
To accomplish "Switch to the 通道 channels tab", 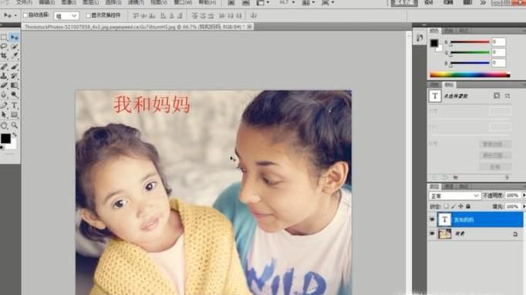I will coord(449,186).
